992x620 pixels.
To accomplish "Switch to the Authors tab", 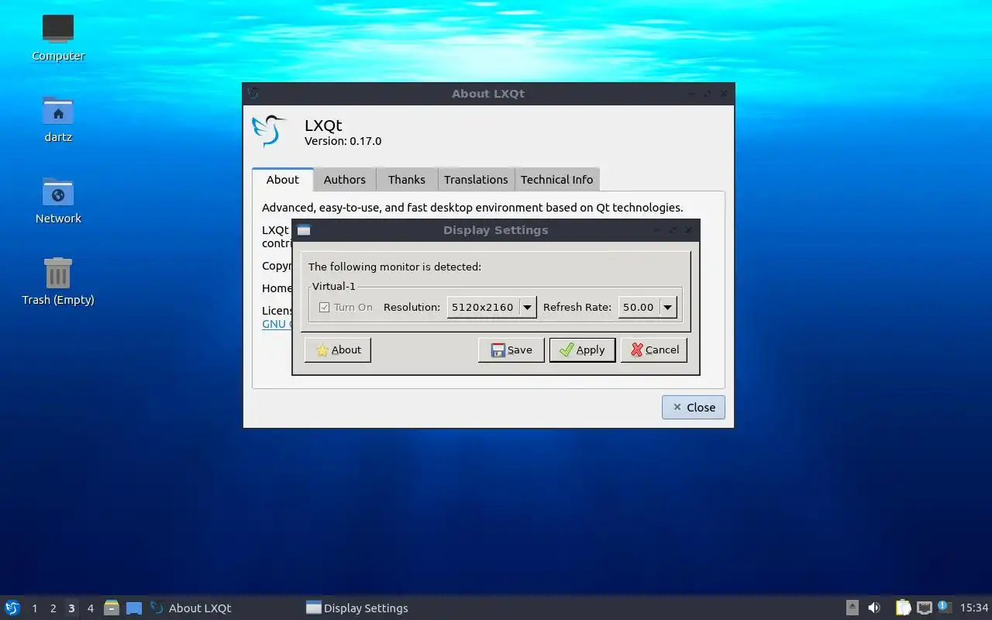I will (345, 179).
